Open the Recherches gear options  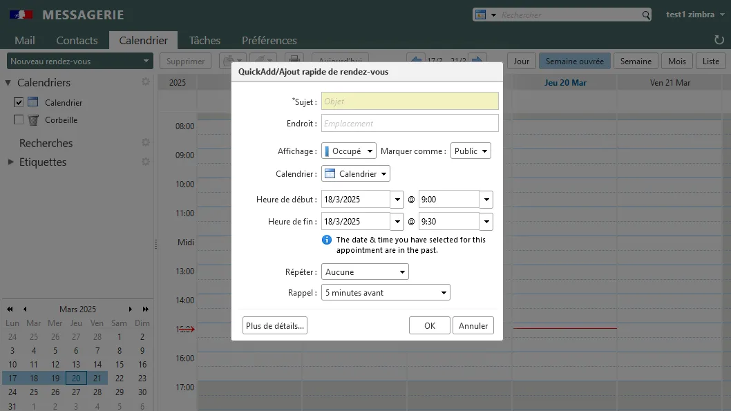tap(146, 142)
